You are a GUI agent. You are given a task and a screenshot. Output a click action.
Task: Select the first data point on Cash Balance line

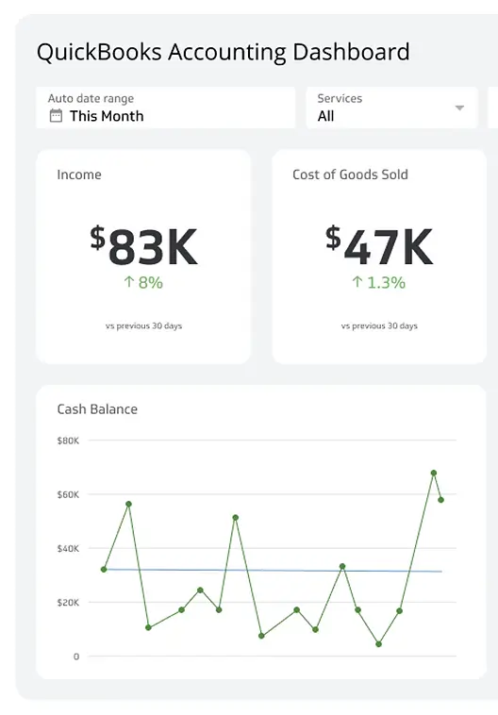pyautogui.click(x=104, y=569)
